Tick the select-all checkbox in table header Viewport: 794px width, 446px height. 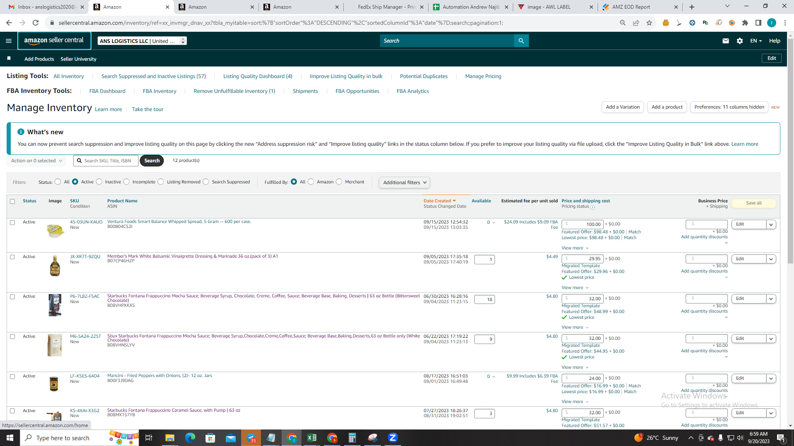[12, 202]
